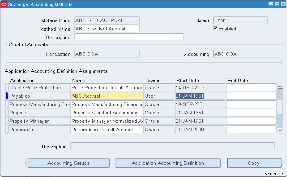Open Application Accounting Definition button
This screenshot has height=177, width=287.
pyautogui.click(x=168, y=163)
